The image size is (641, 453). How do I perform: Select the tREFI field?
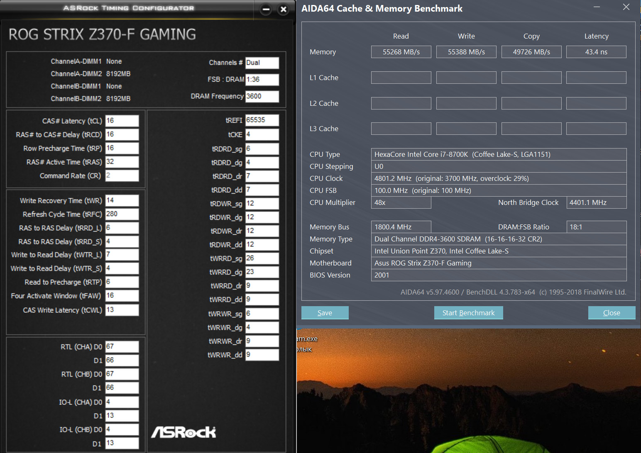(x=262, y=120)
